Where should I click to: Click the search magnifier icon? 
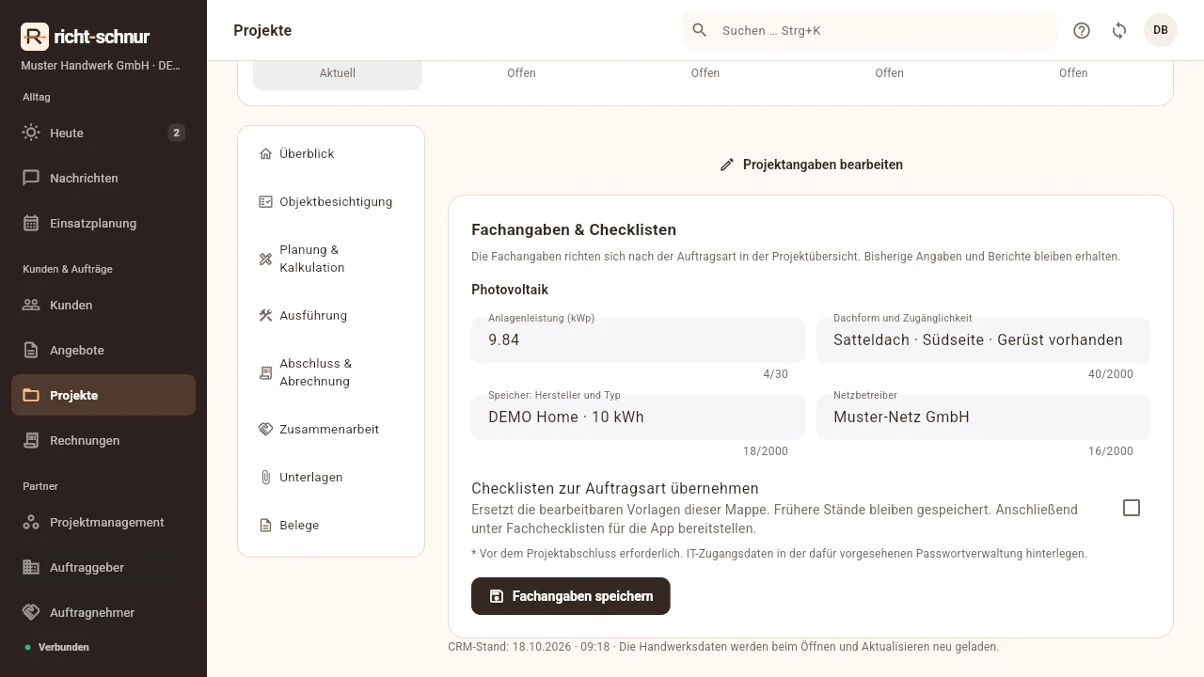pyautogui.click(x=700, y=30)
